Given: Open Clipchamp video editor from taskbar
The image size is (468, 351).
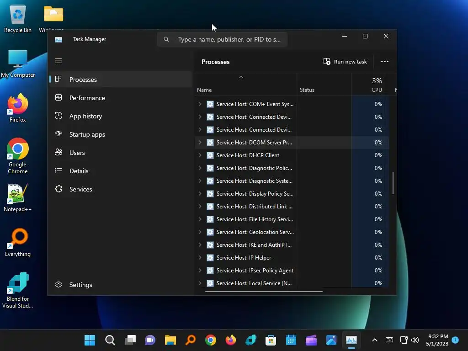Looking at the screenshot, I should [x=311, y=340].
